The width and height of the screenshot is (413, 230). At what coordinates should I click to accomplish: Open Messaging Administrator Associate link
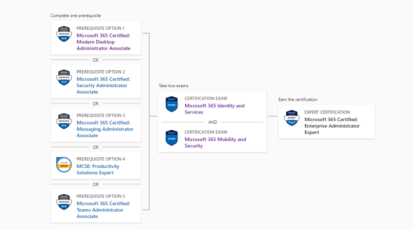click(105, 129)
